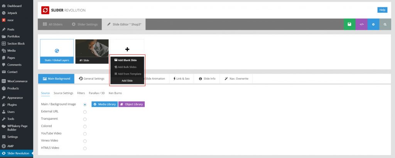Open Section Block sidebar item

click(x=16, y=43)
